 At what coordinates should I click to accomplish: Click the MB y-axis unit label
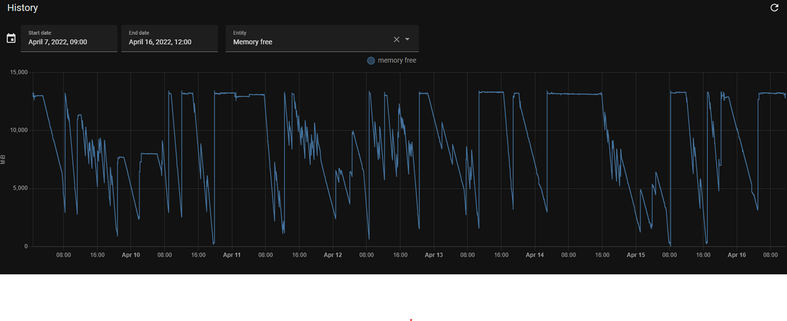click(3, 159)
